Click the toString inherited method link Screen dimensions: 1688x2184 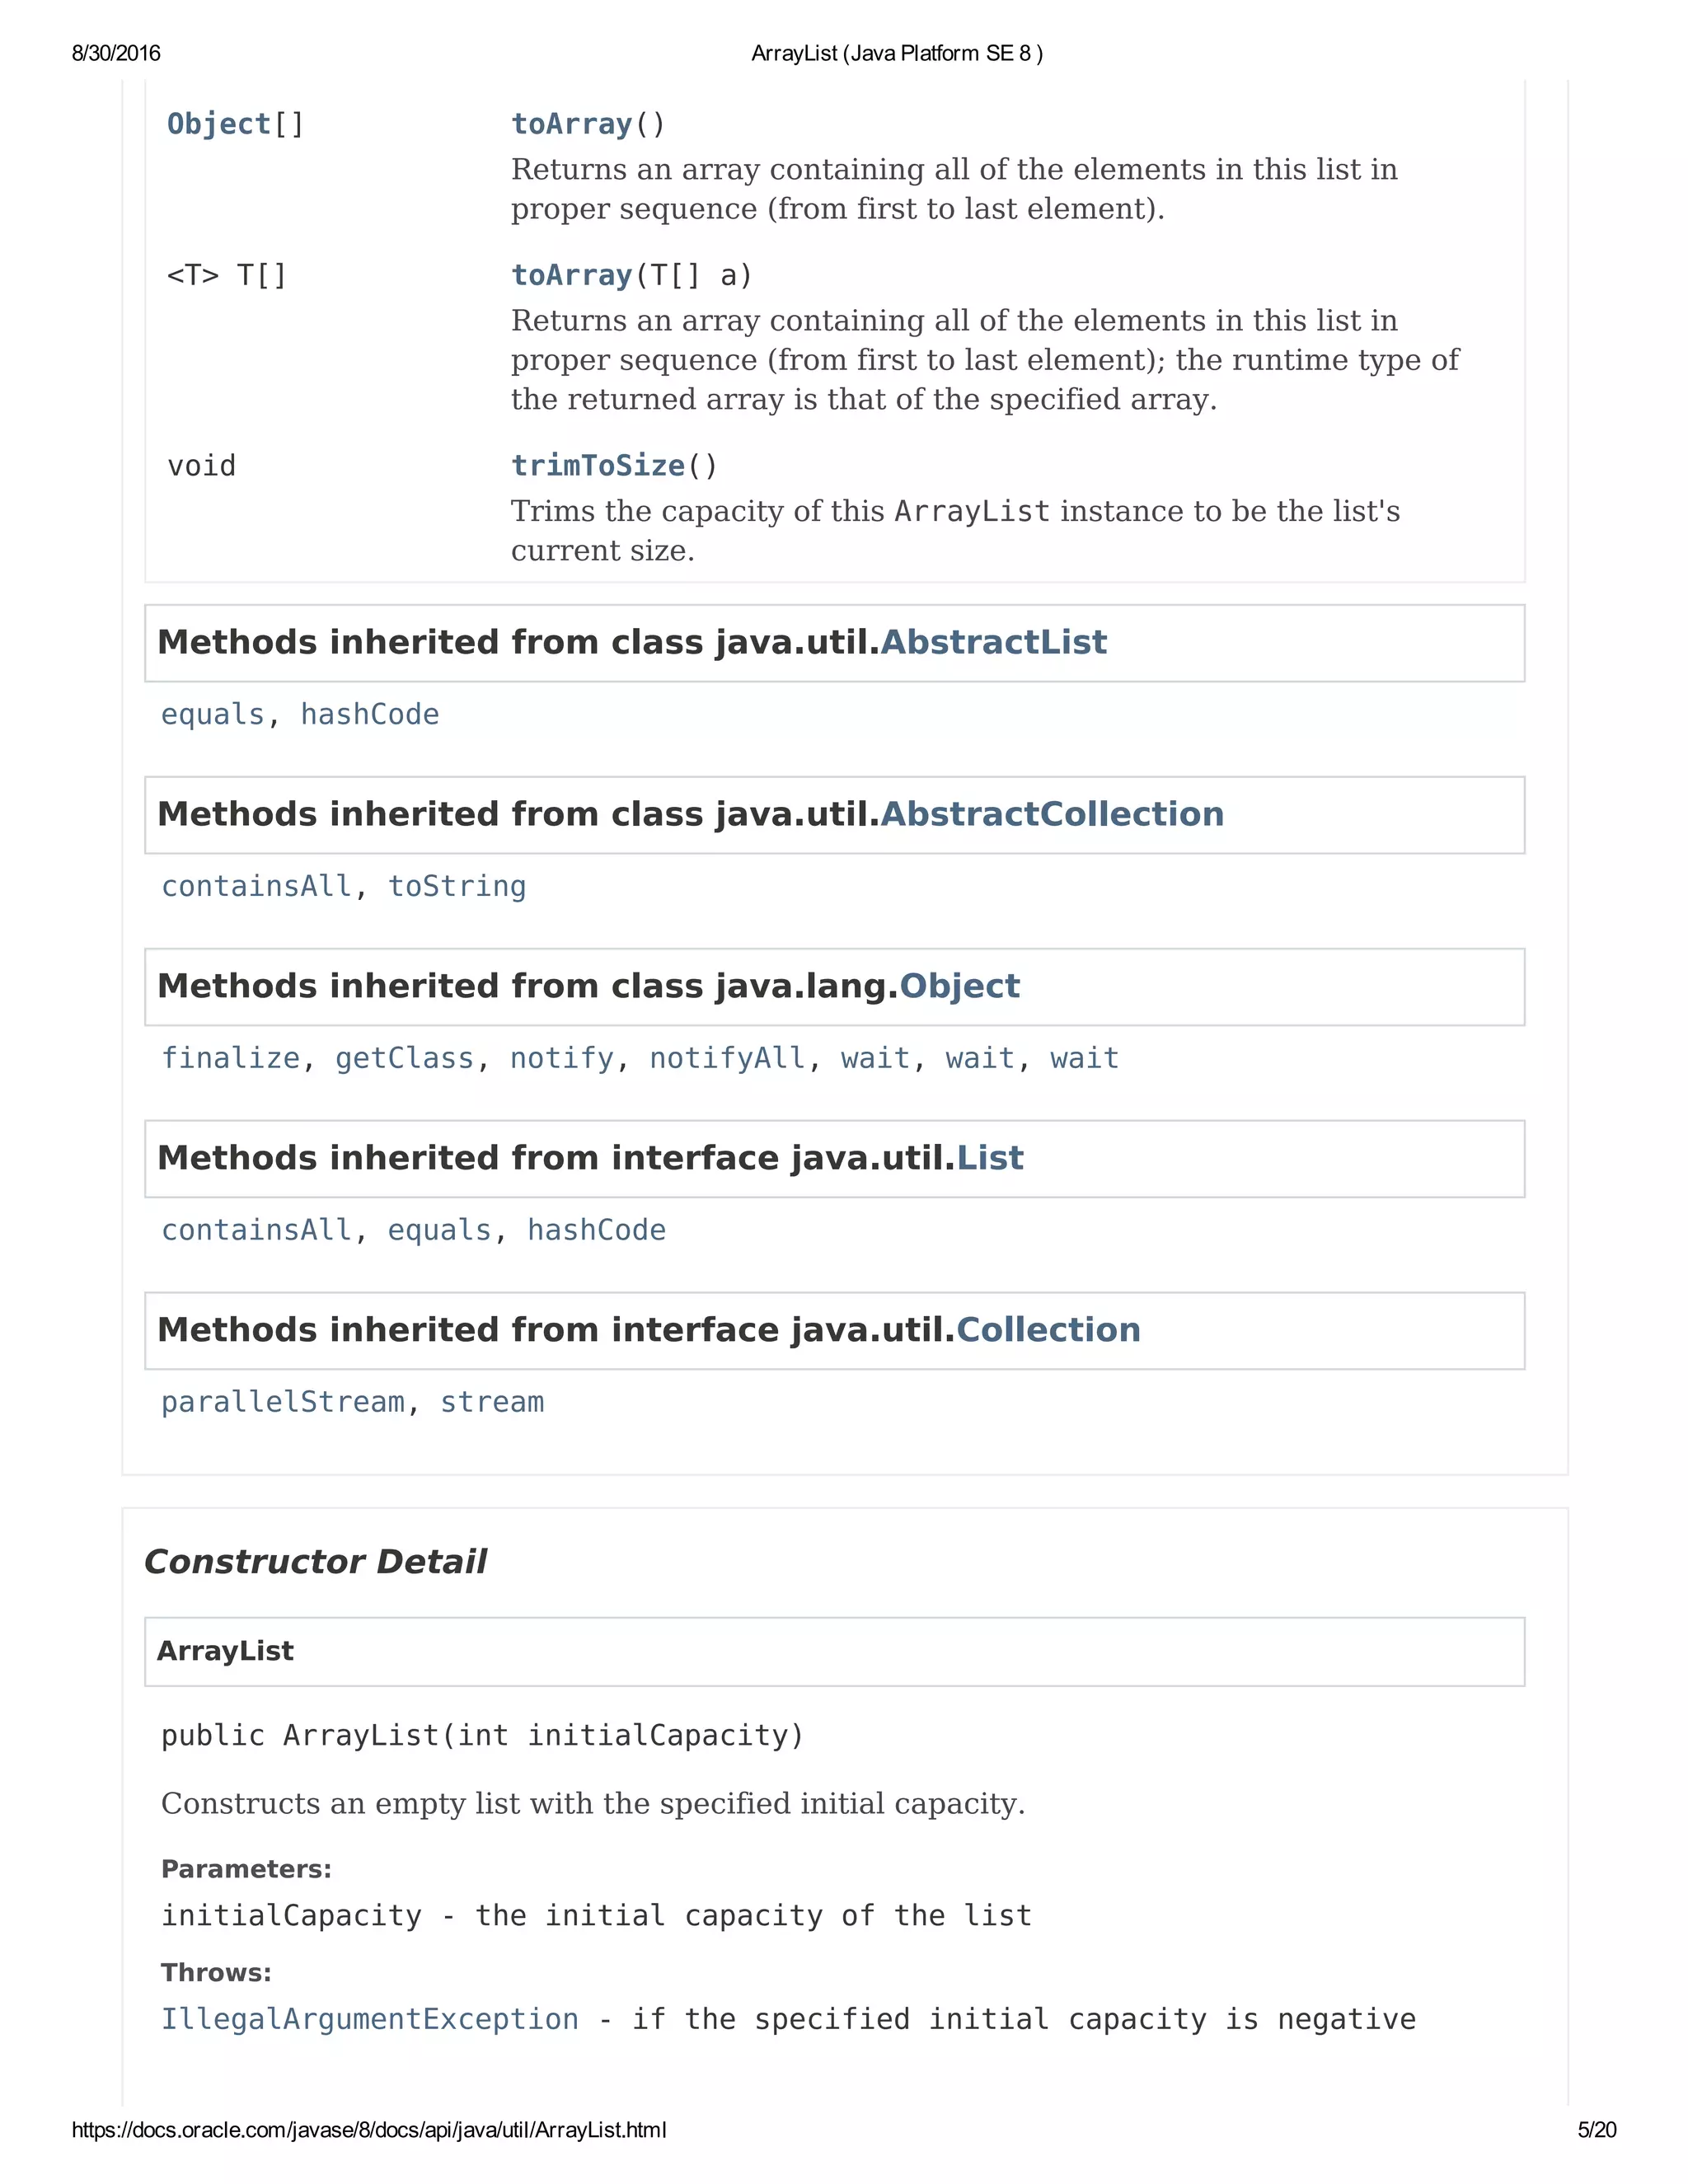(456, 887)
